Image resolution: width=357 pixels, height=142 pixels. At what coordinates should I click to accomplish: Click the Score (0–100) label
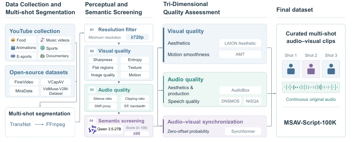click(136, 128)
